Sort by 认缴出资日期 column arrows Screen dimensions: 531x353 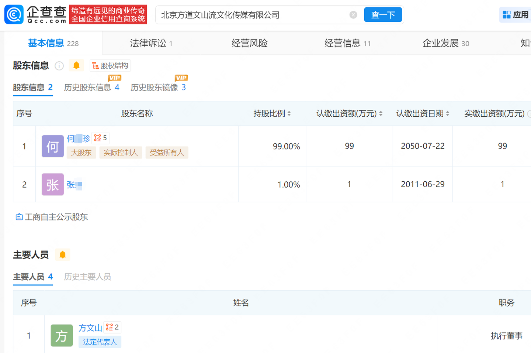click(x=447, y=114)
